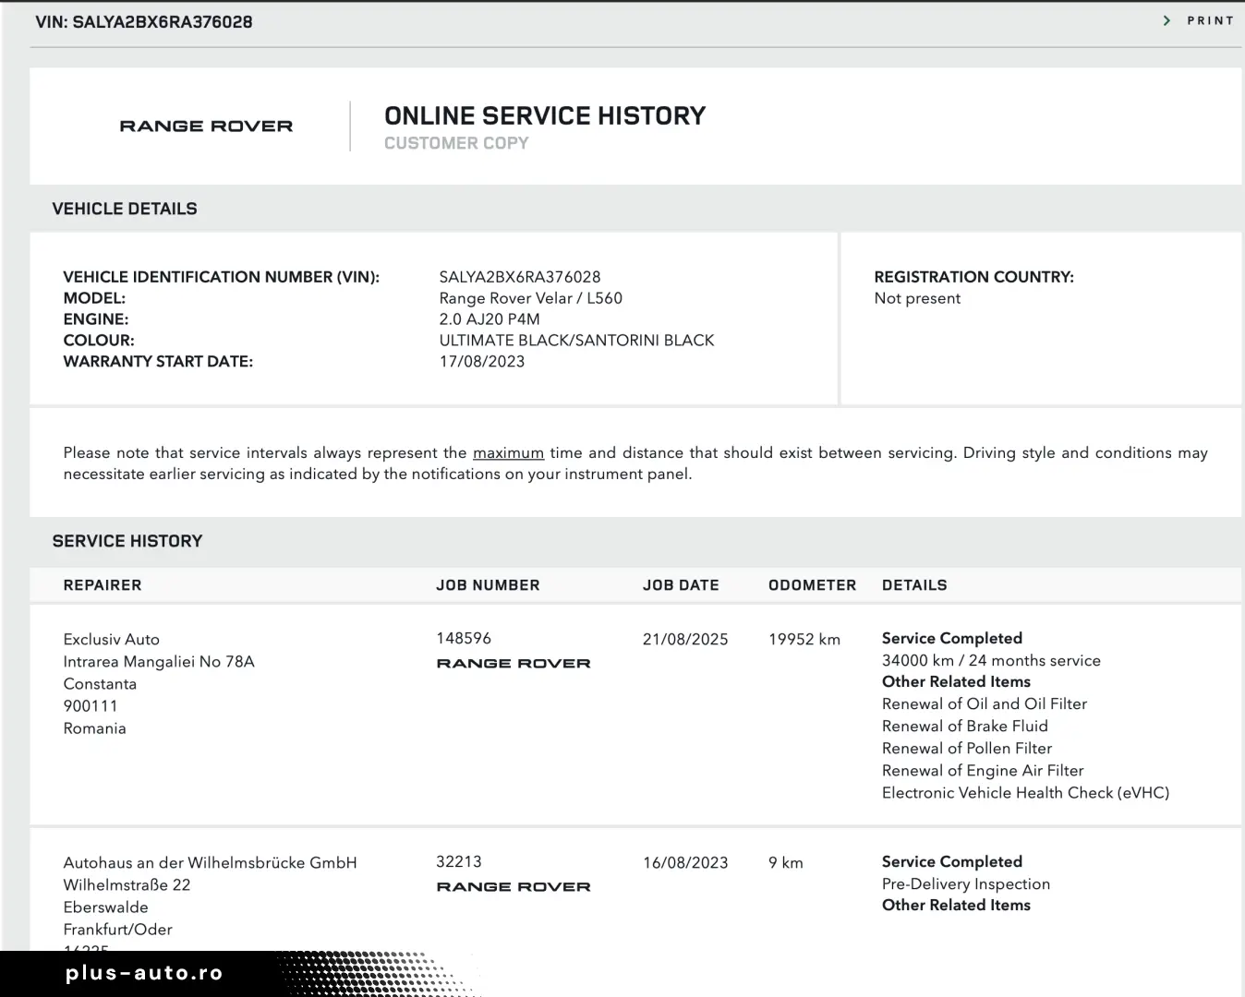1245x997 pixels.
Task: Click odometer reading 9 km
Action: pyautogui.click(x=786, y=863)
